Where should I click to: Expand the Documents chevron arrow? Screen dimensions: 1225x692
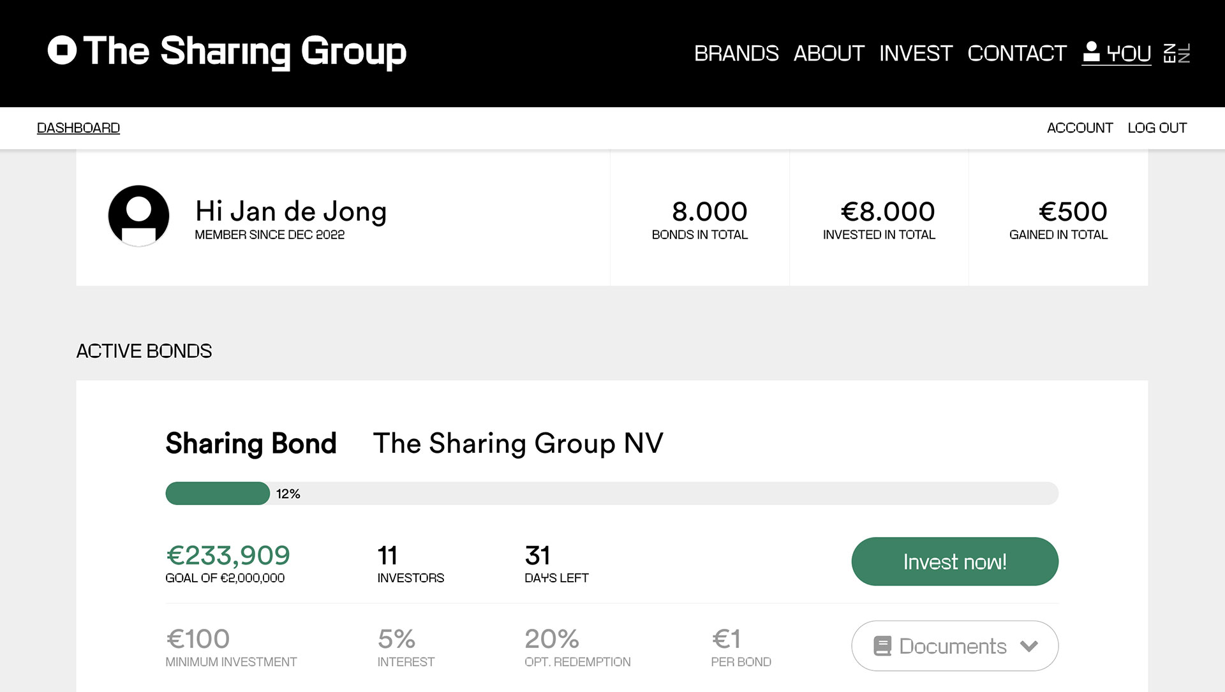[1029, 646]
